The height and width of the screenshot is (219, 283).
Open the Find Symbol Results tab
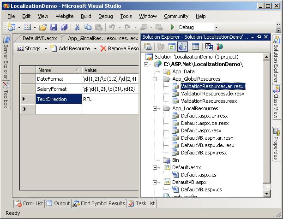(99, 203)
